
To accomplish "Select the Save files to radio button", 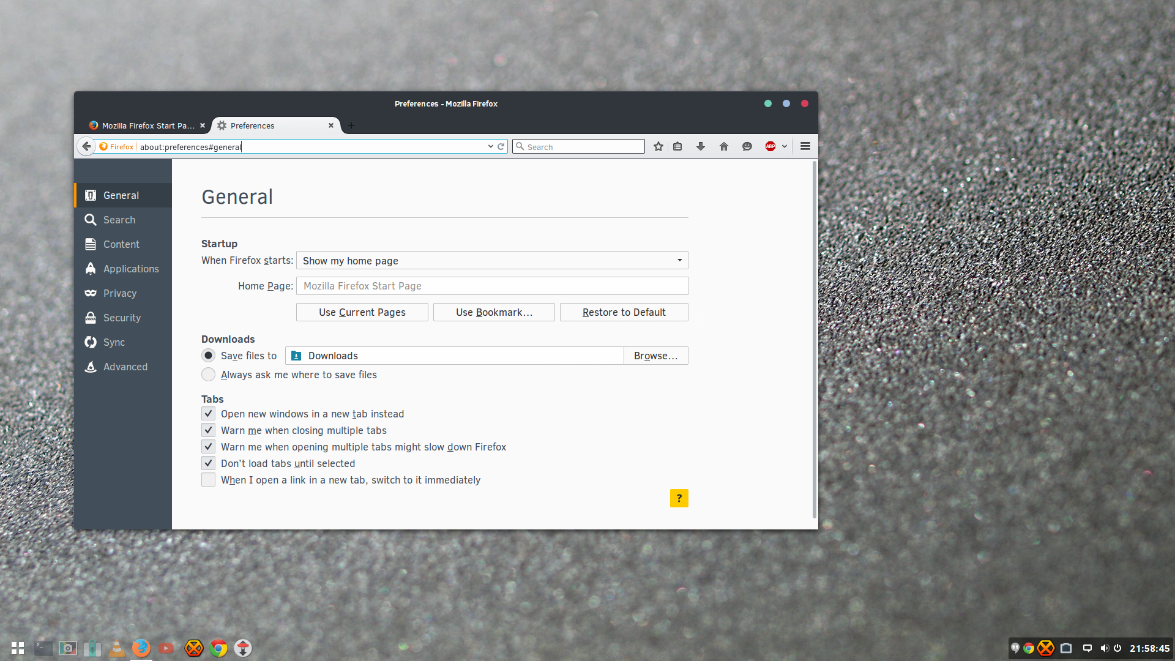I will pyautogui.click(x=209, y=356).
